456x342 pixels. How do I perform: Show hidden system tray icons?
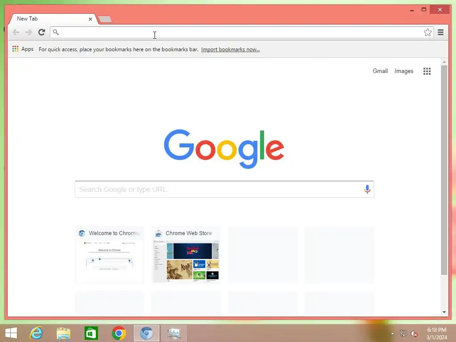click(393, 334)
